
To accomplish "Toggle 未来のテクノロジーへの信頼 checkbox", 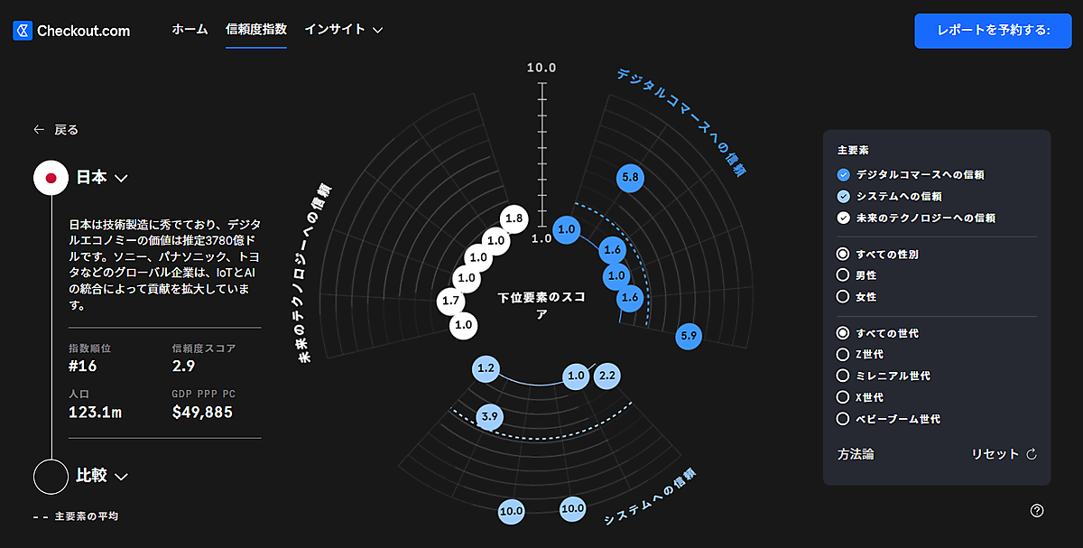I will click(x=844, y=218).
